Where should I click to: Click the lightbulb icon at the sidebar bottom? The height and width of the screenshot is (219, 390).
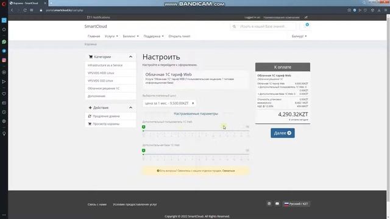[x=4, y=134]
